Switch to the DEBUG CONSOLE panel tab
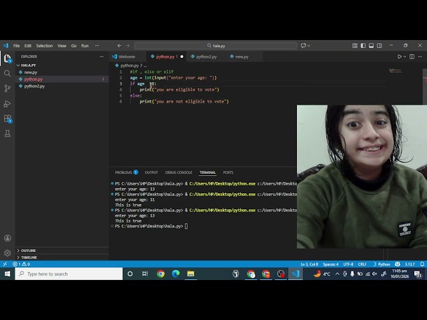The height and width of the screenshot is (320, 427). click(x=179, y=173)
